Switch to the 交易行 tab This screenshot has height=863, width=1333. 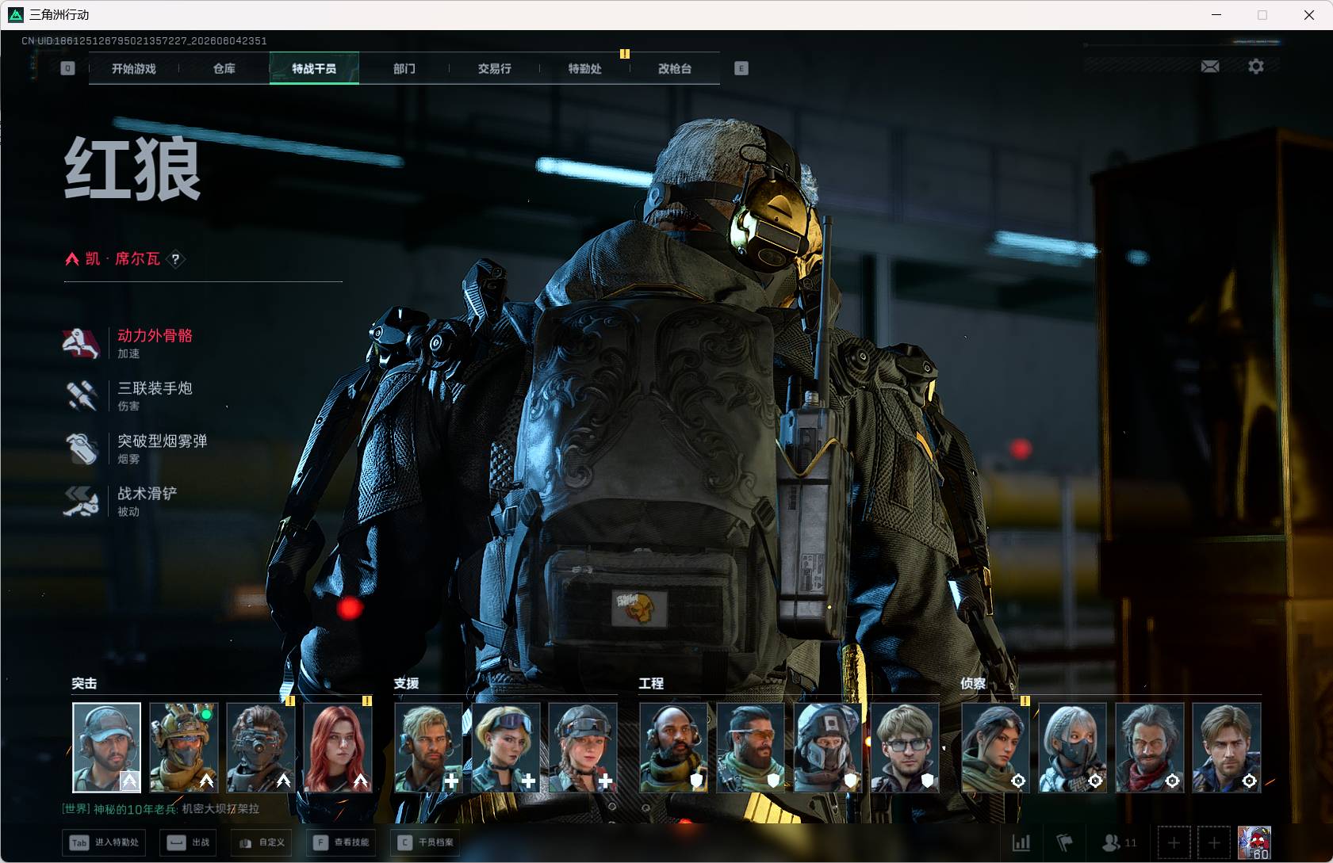tap(494, 69)
